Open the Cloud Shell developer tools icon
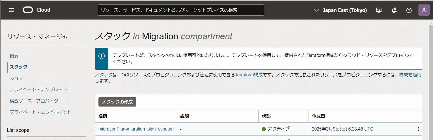The image size is (433, 140). [x=379, y=10]
